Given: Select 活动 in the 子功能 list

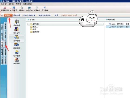Looking at the screenshot, I should [x=35, y=29].
